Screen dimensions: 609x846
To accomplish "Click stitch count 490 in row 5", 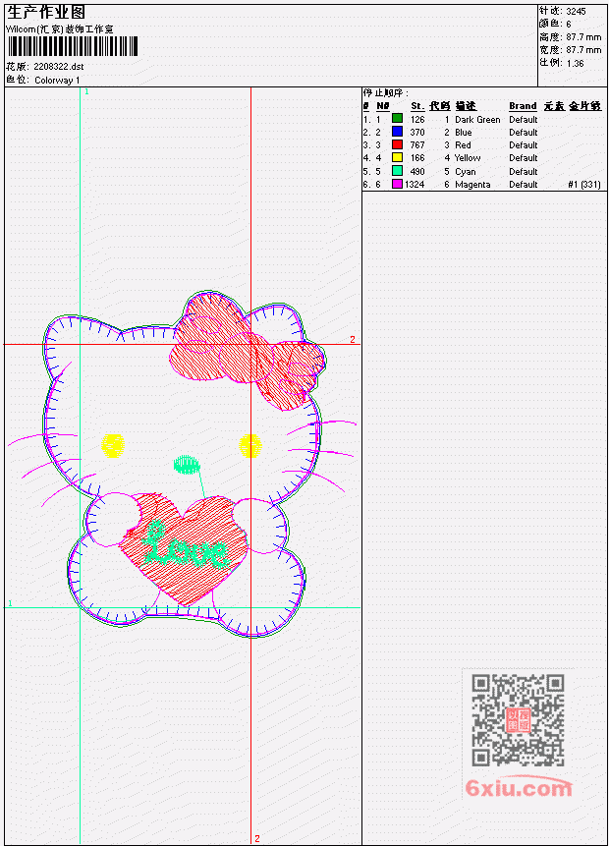I will [417, 172].
